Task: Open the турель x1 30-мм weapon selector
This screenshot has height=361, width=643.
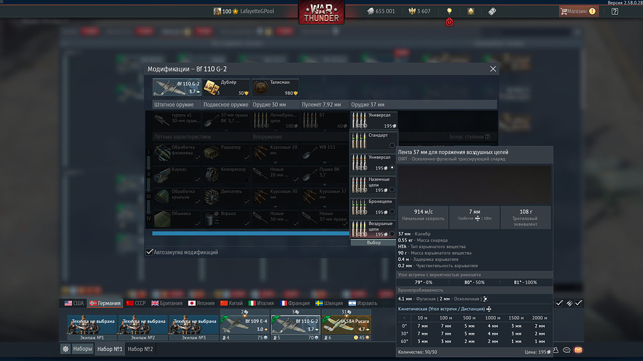Action: (x=177, y=121)
